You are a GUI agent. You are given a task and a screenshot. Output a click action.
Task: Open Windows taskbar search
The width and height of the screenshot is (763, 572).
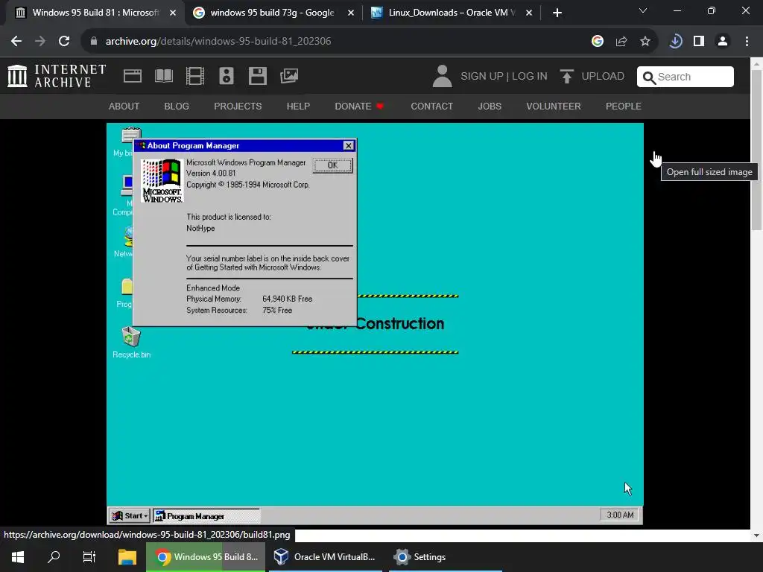point(54,557)
